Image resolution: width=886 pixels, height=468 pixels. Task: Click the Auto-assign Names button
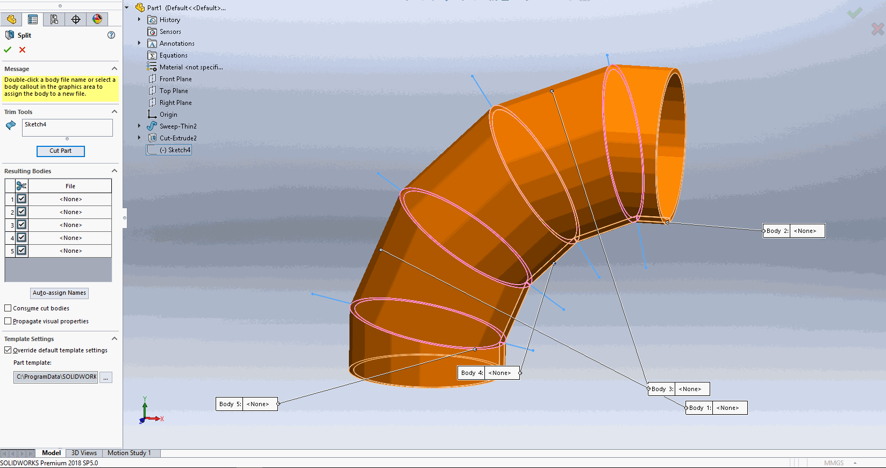[x=59, y=293]
